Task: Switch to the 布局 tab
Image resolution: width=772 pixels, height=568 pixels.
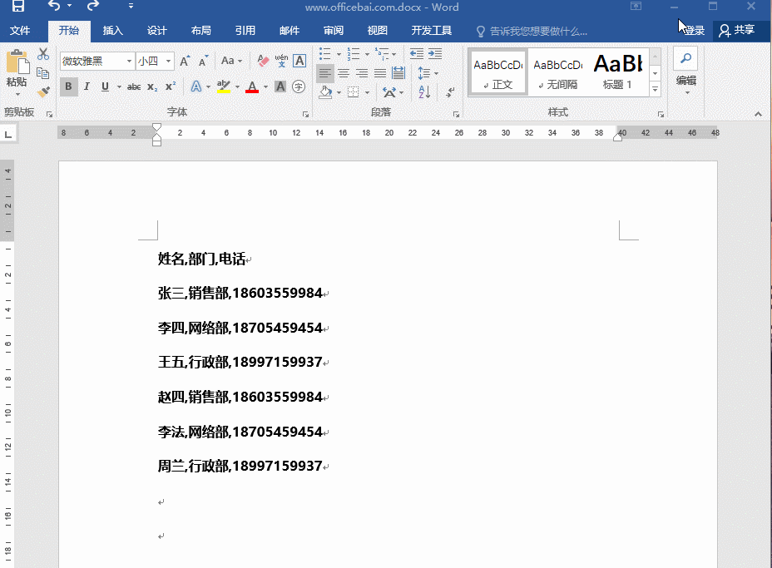Action: click(200, 31)
